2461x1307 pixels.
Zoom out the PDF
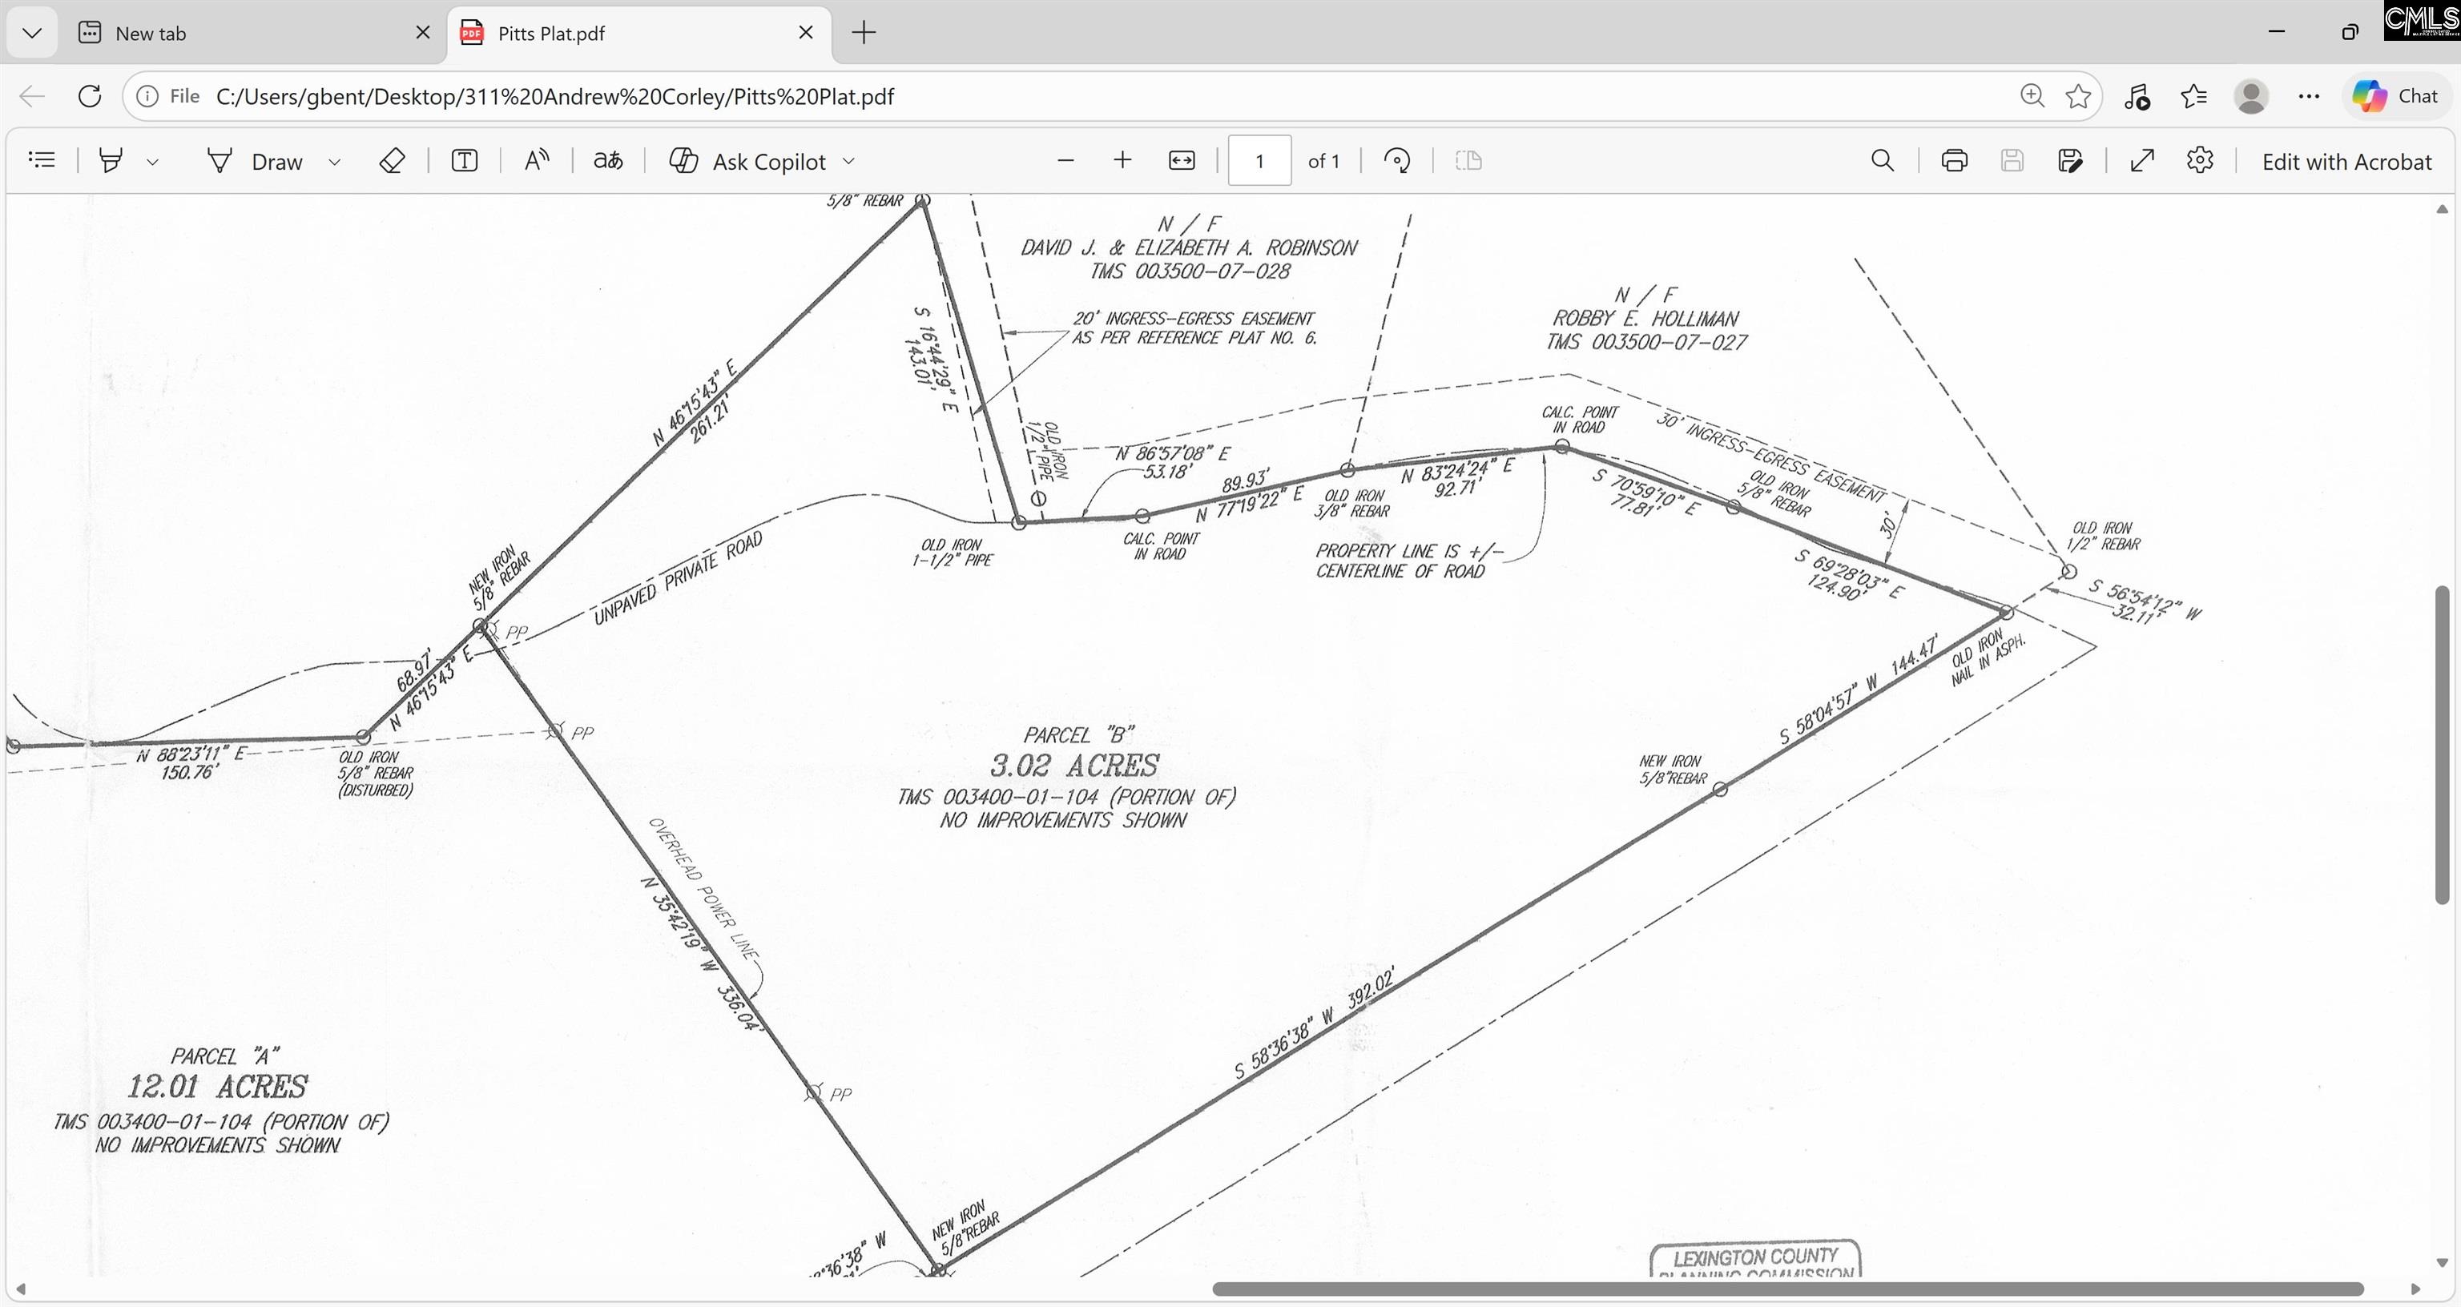coord(1066,160)
